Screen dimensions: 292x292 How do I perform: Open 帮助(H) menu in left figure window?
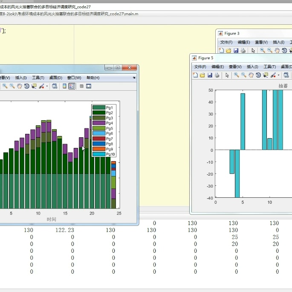coord(93,78)
